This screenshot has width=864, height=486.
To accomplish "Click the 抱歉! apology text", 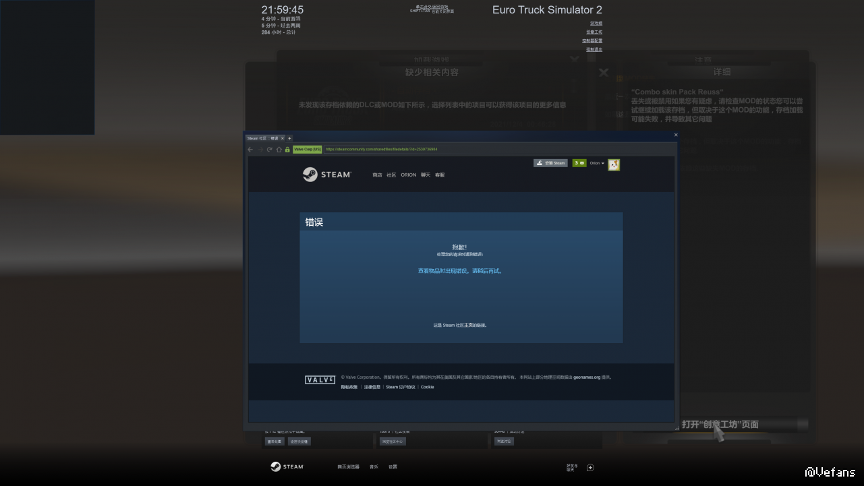I will click(459, 247).
